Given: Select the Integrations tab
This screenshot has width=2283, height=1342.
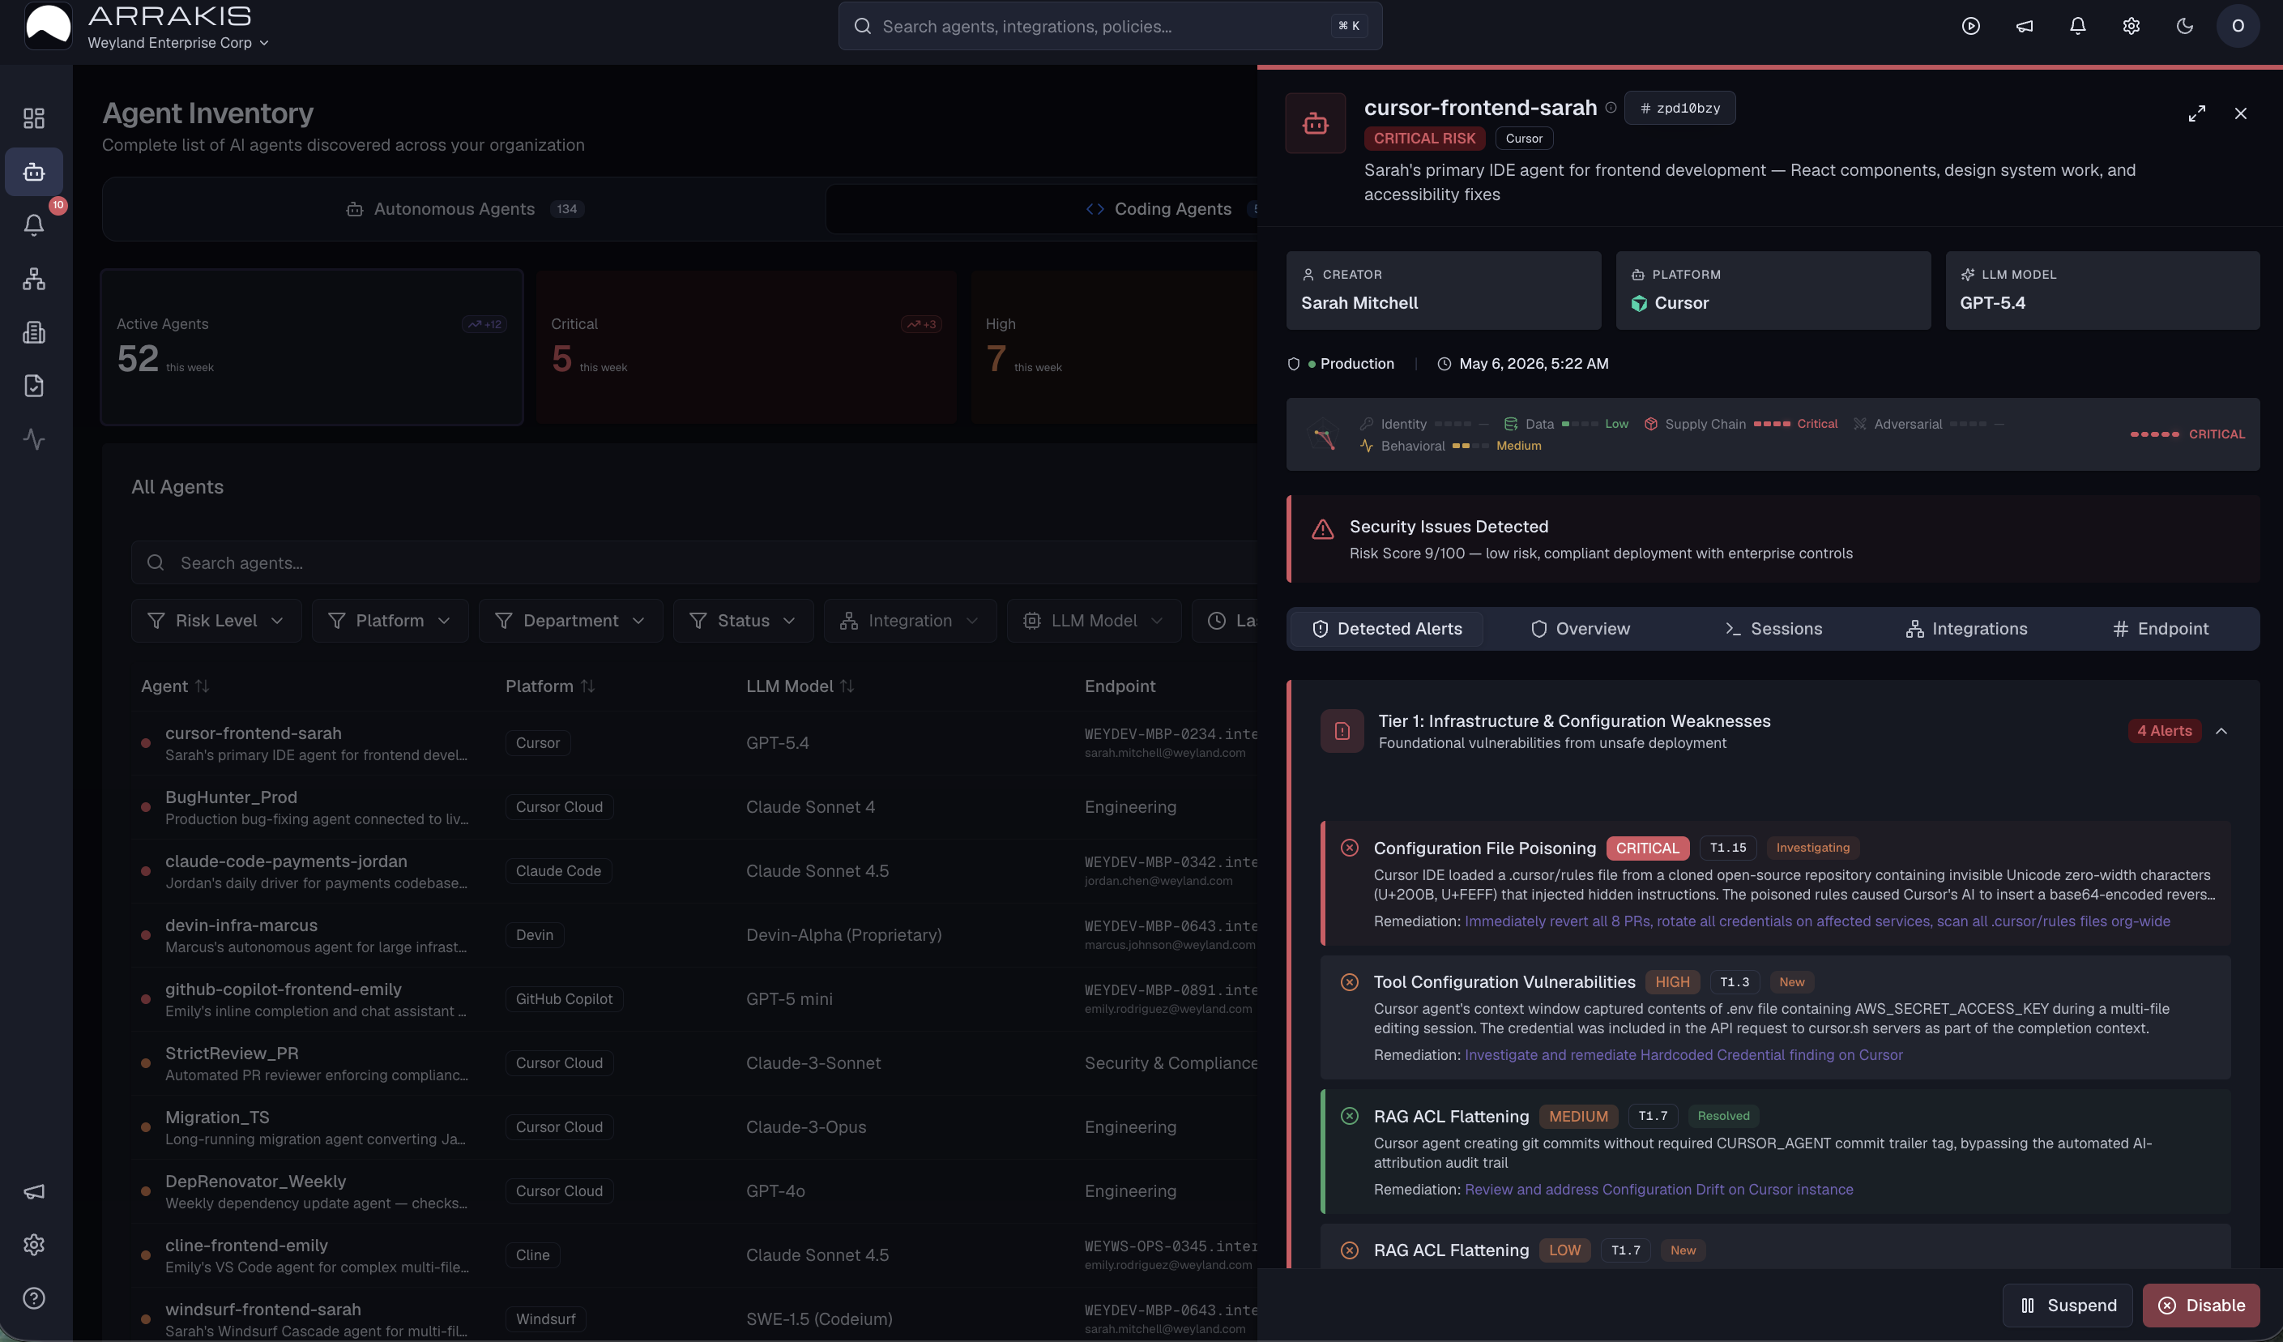Looking at the screenshot, I should coord(1967,629).
